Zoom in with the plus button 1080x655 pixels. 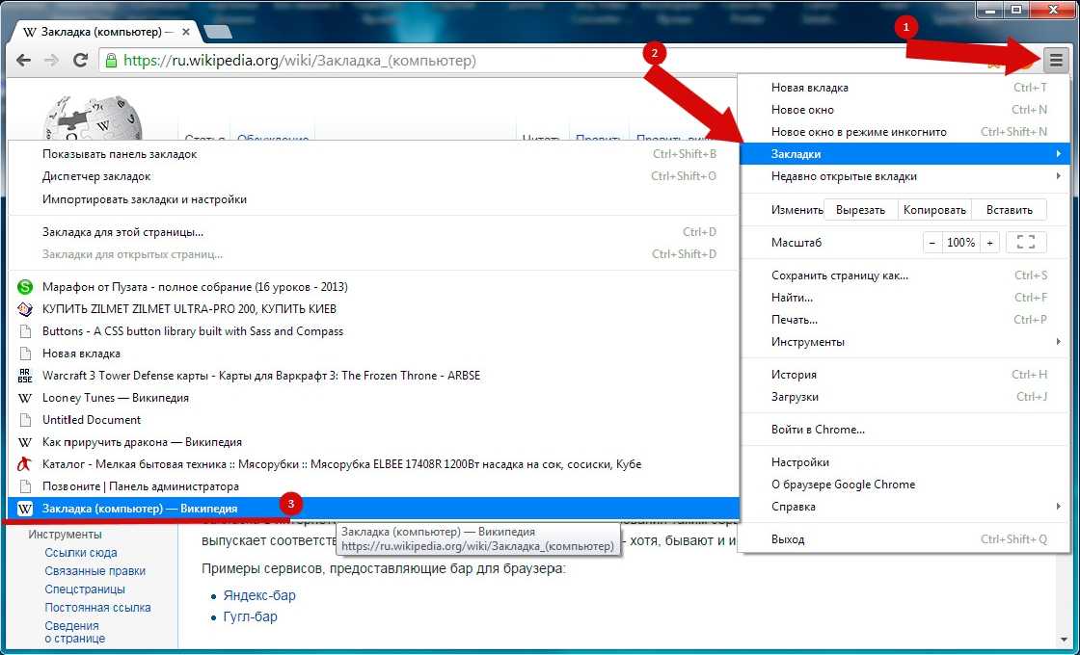[989, 243]
